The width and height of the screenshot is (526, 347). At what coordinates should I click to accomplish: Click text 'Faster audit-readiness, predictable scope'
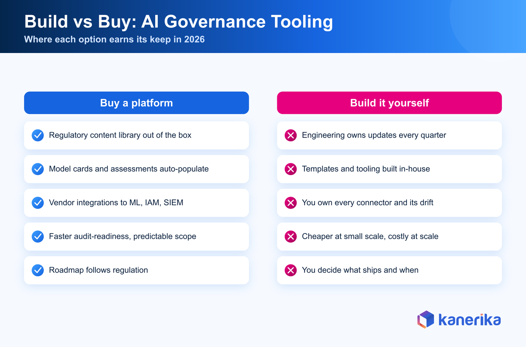click(x=122, y=236)
